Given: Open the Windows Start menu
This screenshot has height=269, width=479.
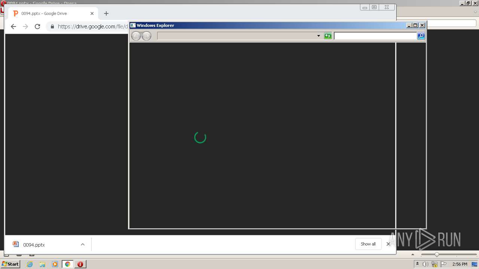Looking at the screenshot, I should click(10, 264).
